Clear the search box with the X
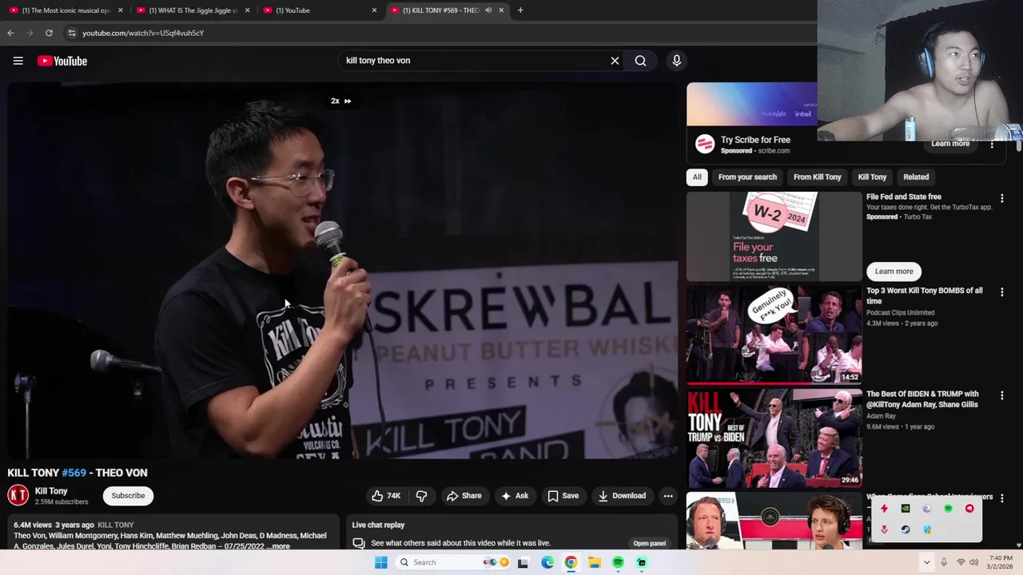This screenshot has height=575, width=1023. pyautogui.click(x=615, y=61)
